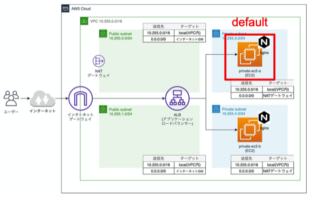Select the nginx text beside private-ec2-b icon

[x=264, y=128]
